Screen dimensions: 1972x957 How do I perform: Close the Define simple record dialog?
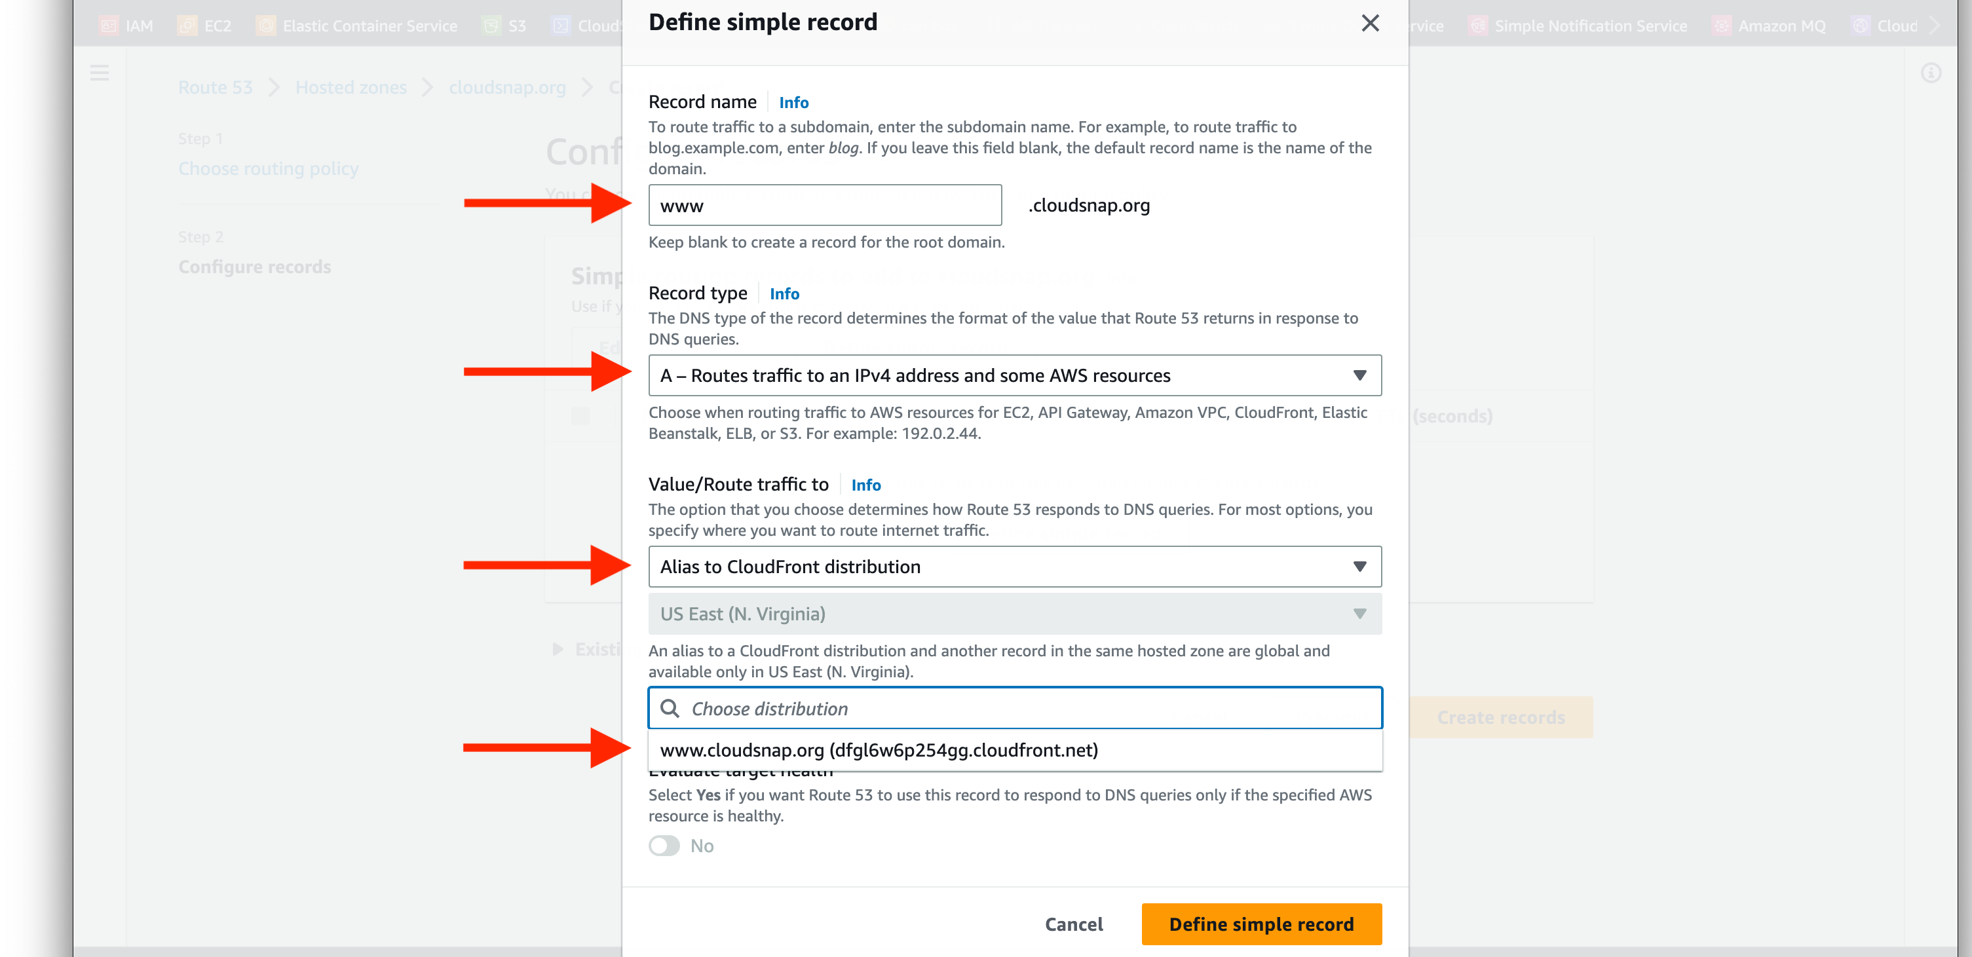click(x=1369, y=23)
